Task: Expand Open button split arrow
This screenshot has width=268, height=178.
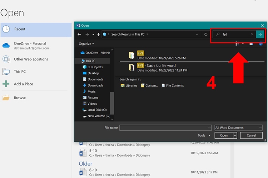Action: pos(235,135)
